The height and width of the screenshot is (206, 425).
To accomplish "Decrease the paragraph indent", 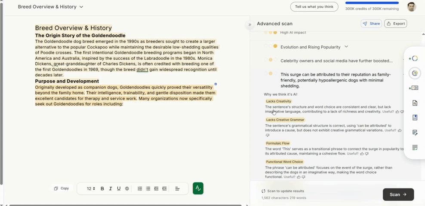I will point(156,189).
